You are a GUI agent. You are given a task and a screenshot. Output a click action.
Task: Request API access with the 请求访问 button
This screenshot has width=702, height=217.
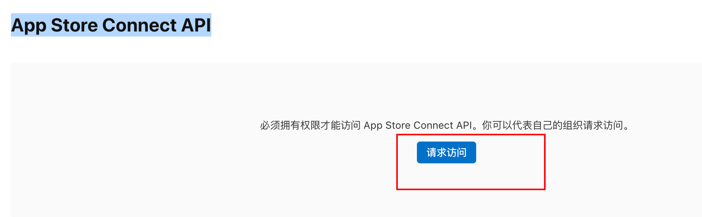[x=446, y=152]
